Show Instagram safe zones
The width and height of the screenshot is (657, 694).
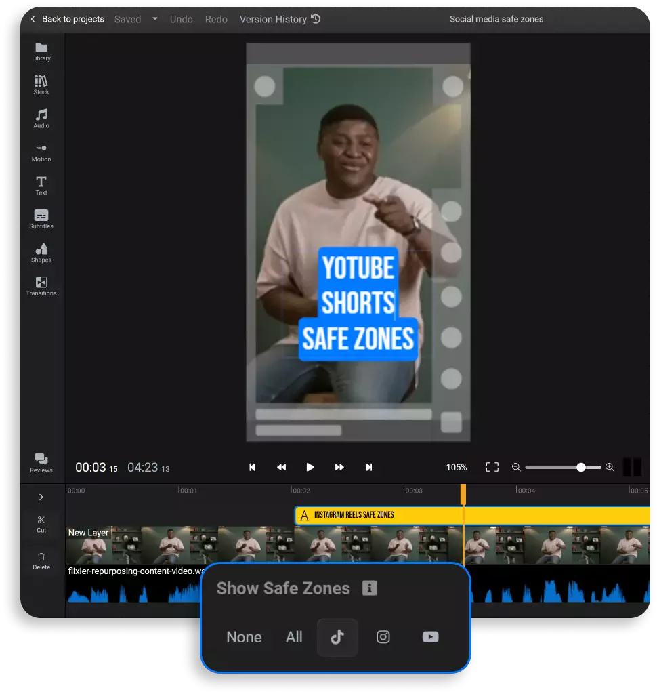coord(383,637)
